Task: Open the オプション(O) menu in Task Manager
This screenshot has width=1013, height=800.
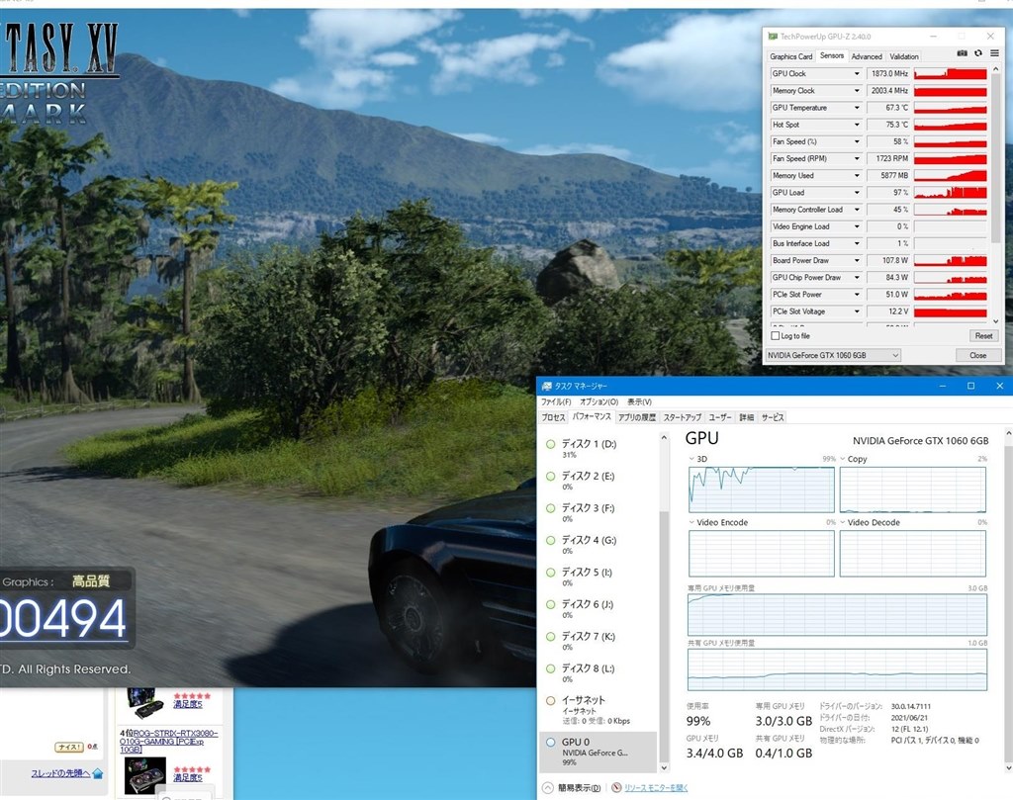Action: (x=599, y=401)
